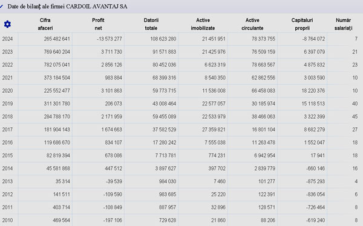Viewport: 363px width, 226px height.
Task: Select the 2023 year row label
Action: pyautogui.click(x=7, y=52)
